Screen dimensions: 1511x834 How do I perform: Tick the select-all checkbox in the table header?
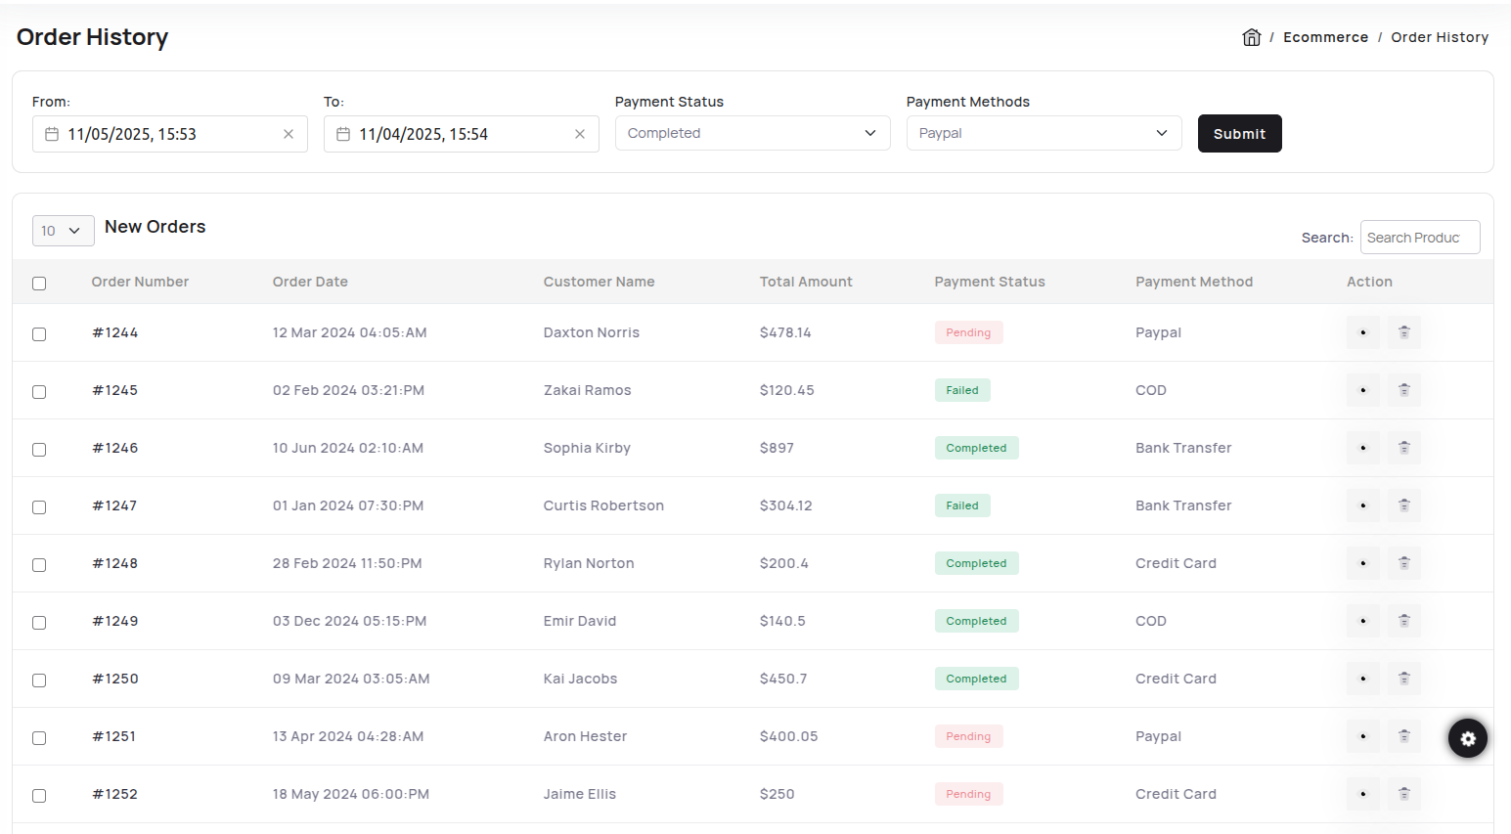point(39,284)
